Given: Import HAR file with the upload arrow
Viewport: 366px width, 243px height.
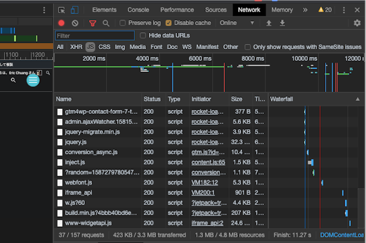Looking at the screenshot, I should coord(269,23).
